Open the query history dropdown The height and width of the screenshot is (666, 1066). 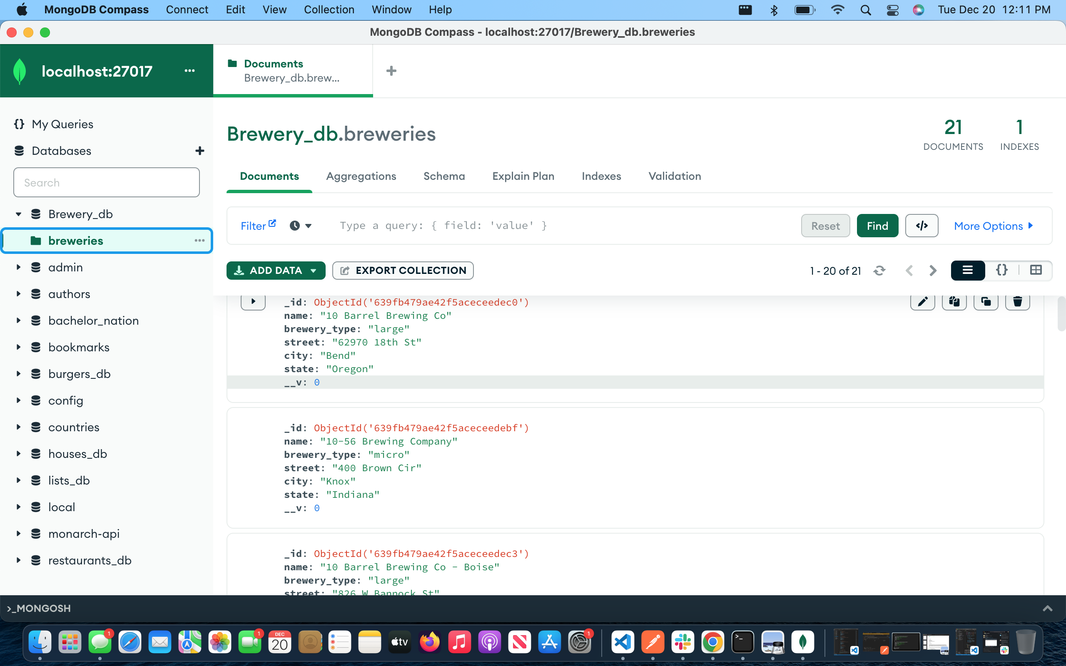[x=301, y=226]
